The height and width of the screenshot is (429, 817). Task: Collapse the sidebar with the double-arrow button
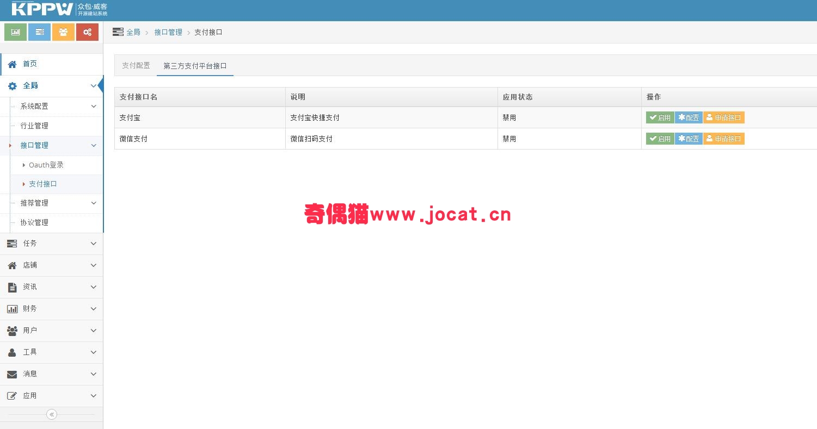pyautogui.click(x=52, y=414)
